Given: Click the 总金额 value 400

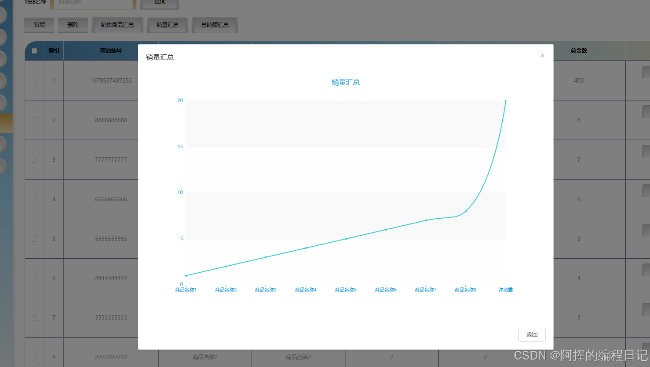Looking at the screenshot, I should (579, 80).
